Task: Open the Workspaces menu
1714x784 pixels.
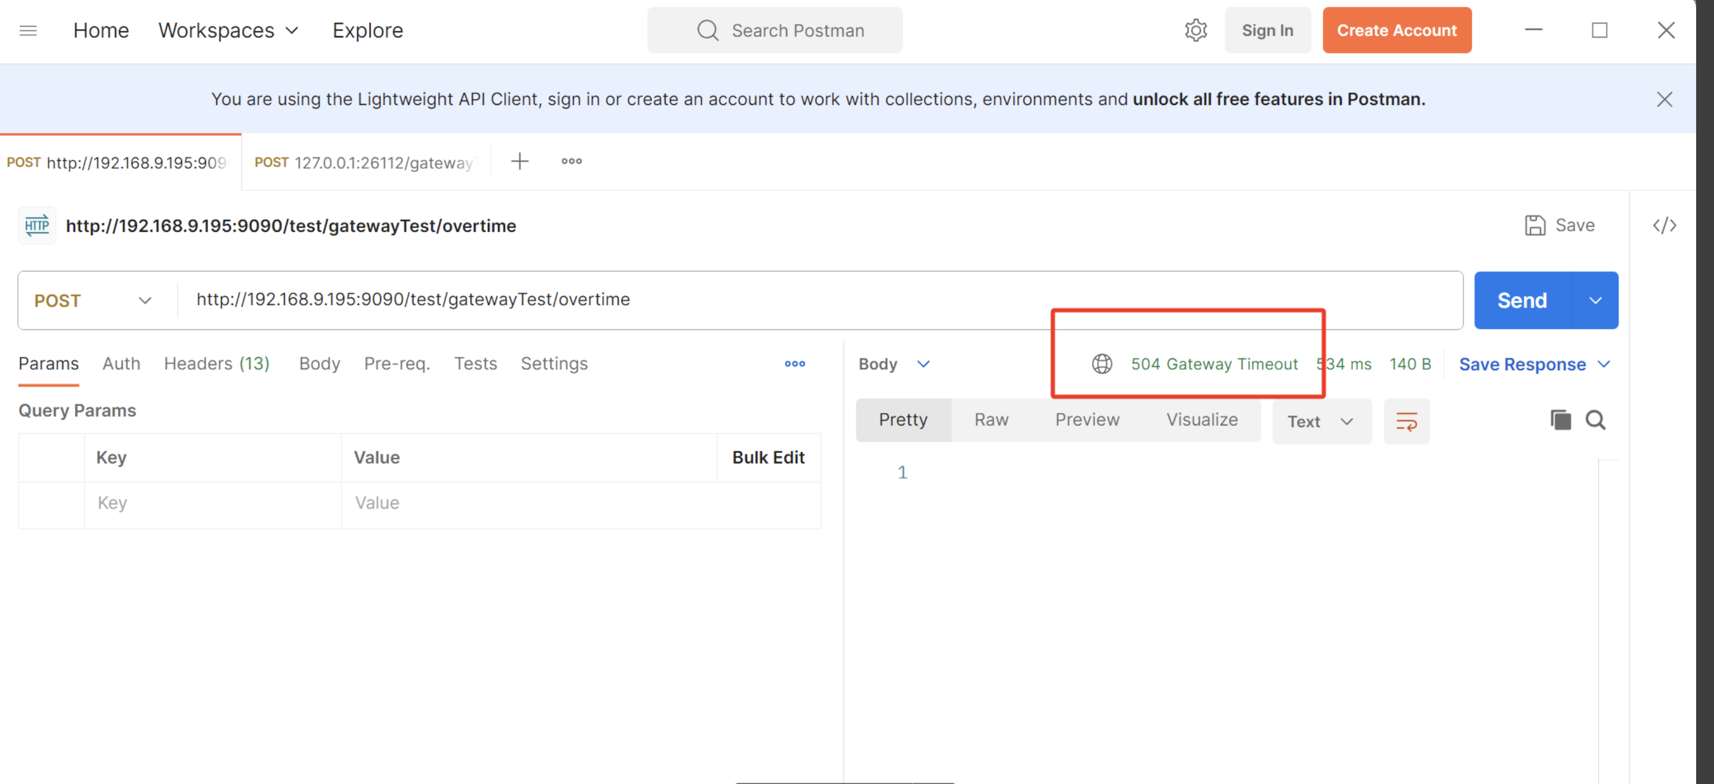Action: (x=228, y=31)
